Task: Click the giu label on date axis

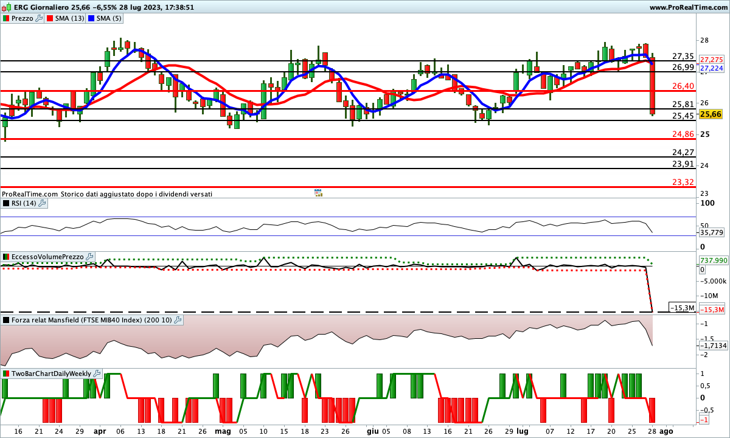Action: 372,431
